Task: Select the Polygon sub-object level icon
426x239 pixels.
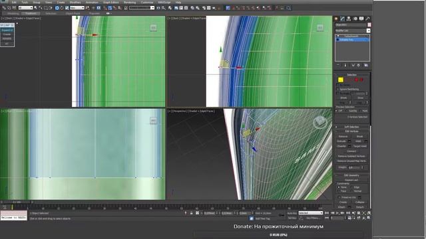Action: tap(356, 80)
